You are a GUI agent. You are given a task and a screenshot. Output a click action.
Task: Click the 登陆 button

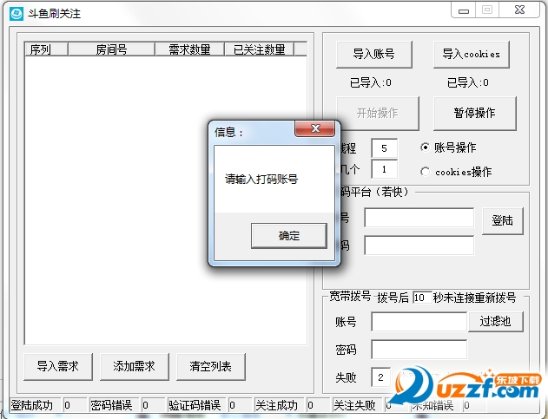pos(503,220)
